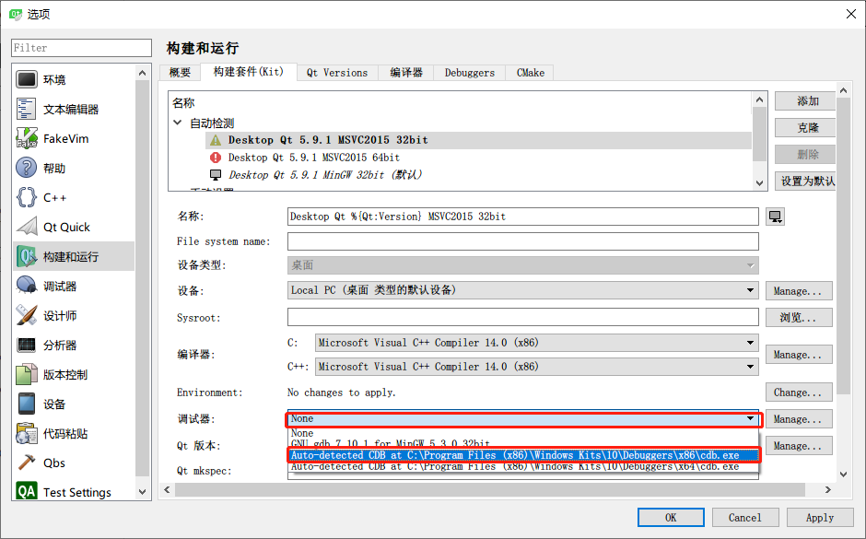866x539 pixels.
Task: Select the Test Settings QA icon
Action: [x=27, y=491]
